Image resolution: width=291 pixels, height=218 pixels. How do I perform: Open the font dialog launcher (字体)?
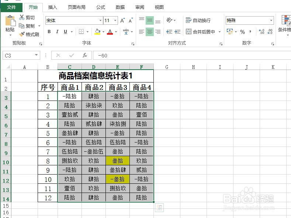click(x=133, y=44)
